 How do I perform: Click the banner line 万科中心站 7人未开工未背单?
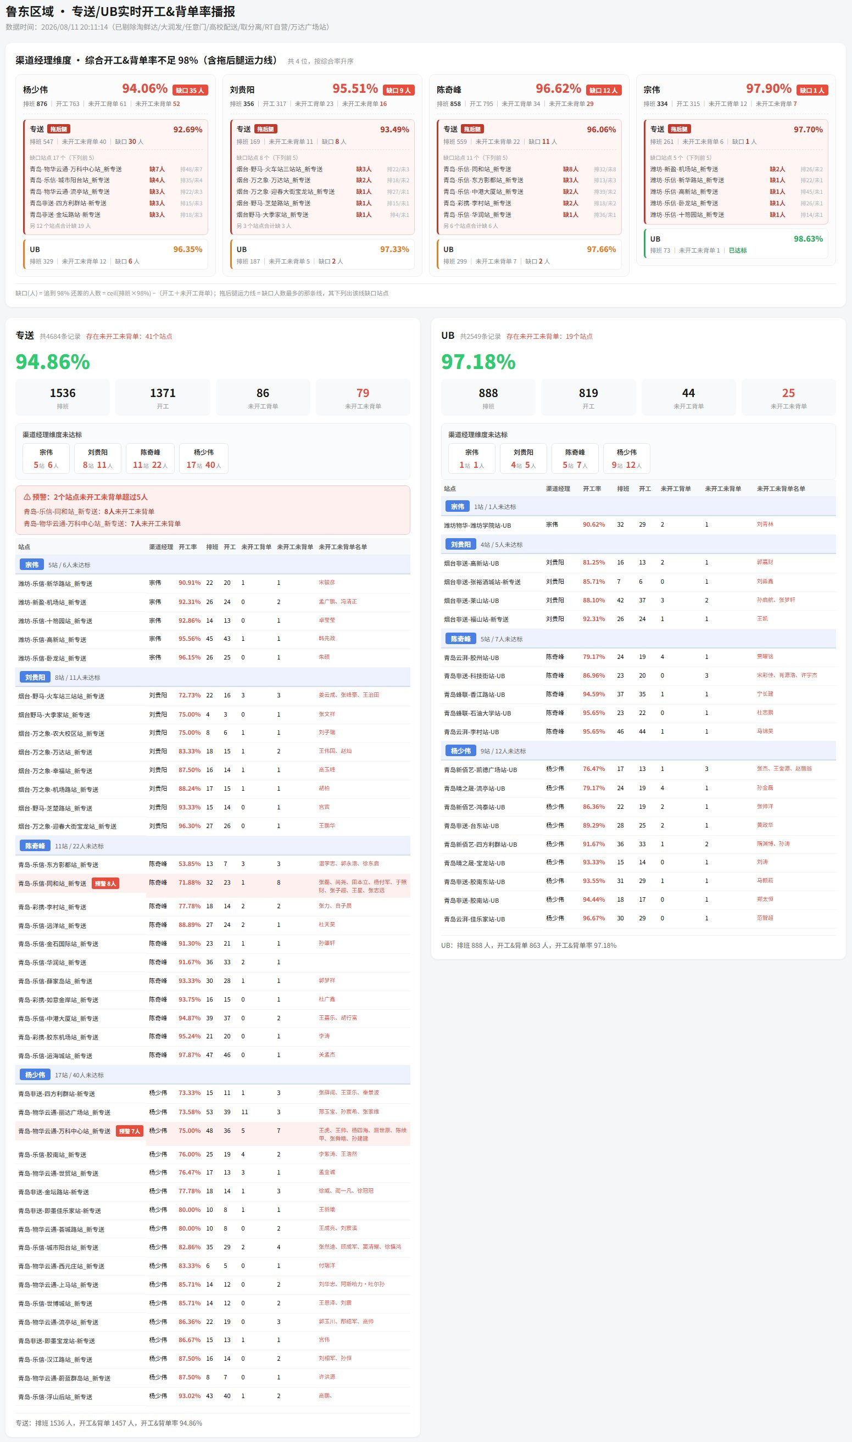point(102,523)
